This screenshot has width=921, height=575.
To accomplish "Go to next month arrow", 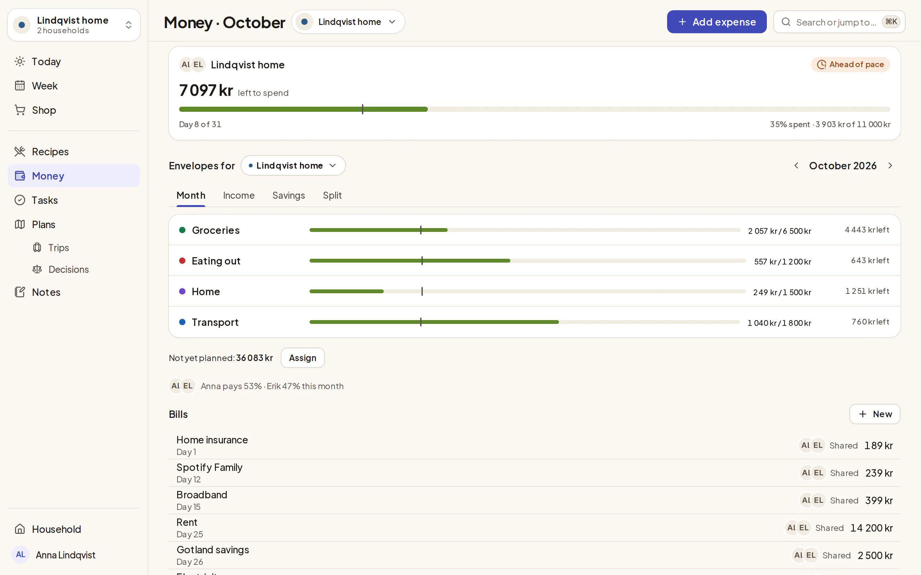I will pyautogui.click(x=890, y=165).
